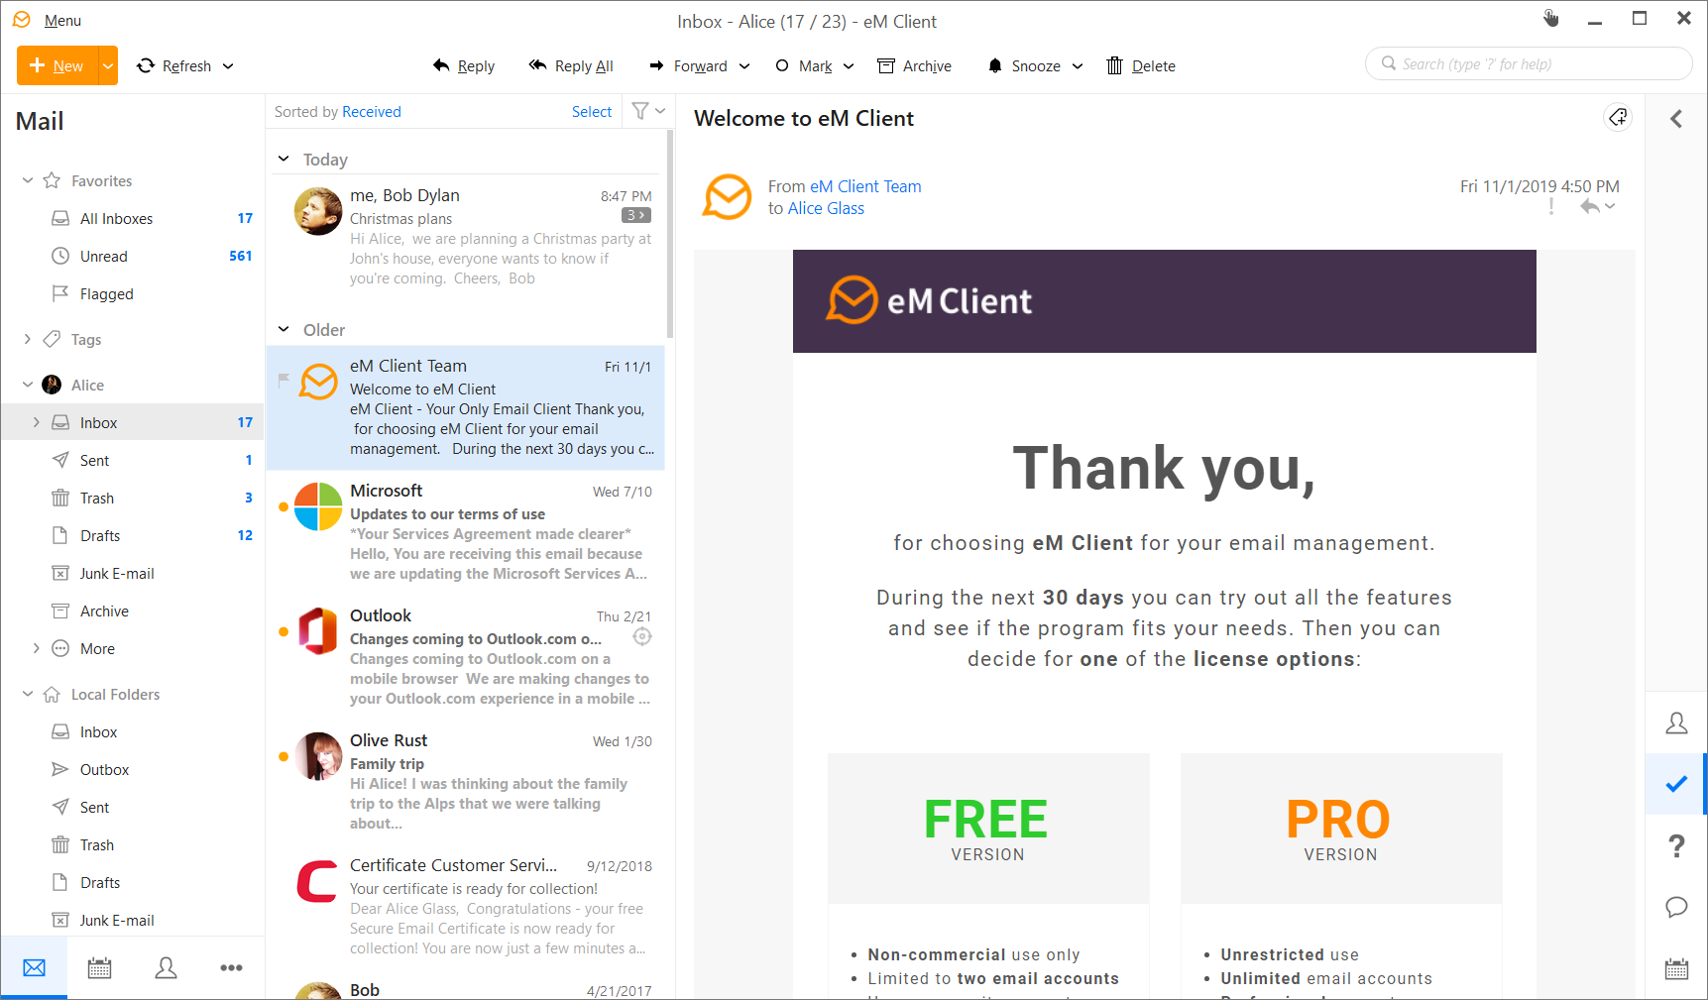Expand the 3-message Christmas plans thread

point(636,215)
